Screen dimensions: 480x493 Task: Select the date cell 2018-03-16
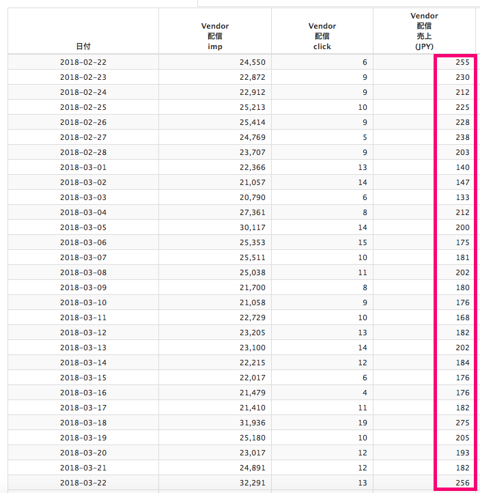coord(83,393)
